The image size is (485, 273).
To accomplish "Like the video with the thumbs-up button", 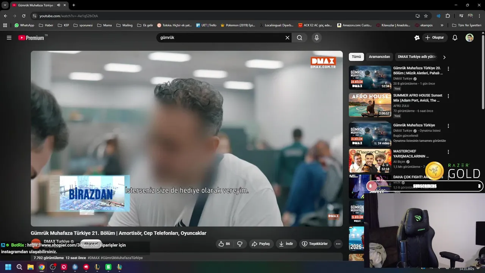I will click(224, 244).
